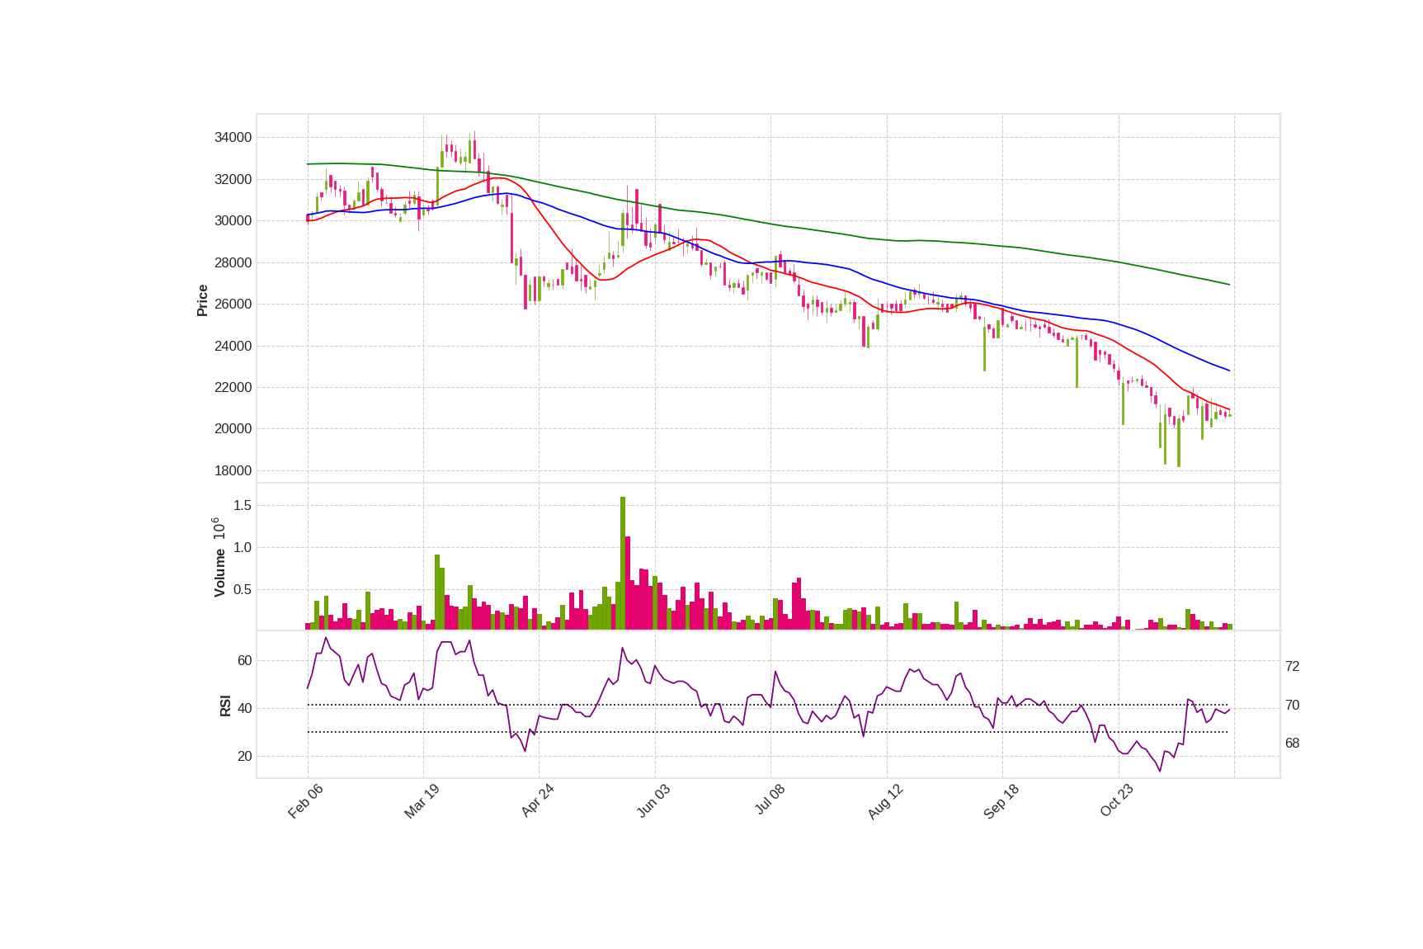Click the end of the green moving average line
Screen dimensions: 1423x949
click(x=1229, y=285)
